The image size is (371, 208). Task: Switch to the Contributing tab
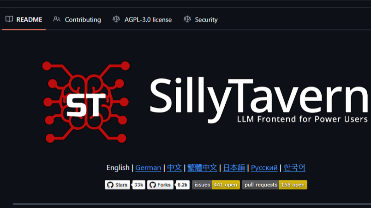coord(77,20)
